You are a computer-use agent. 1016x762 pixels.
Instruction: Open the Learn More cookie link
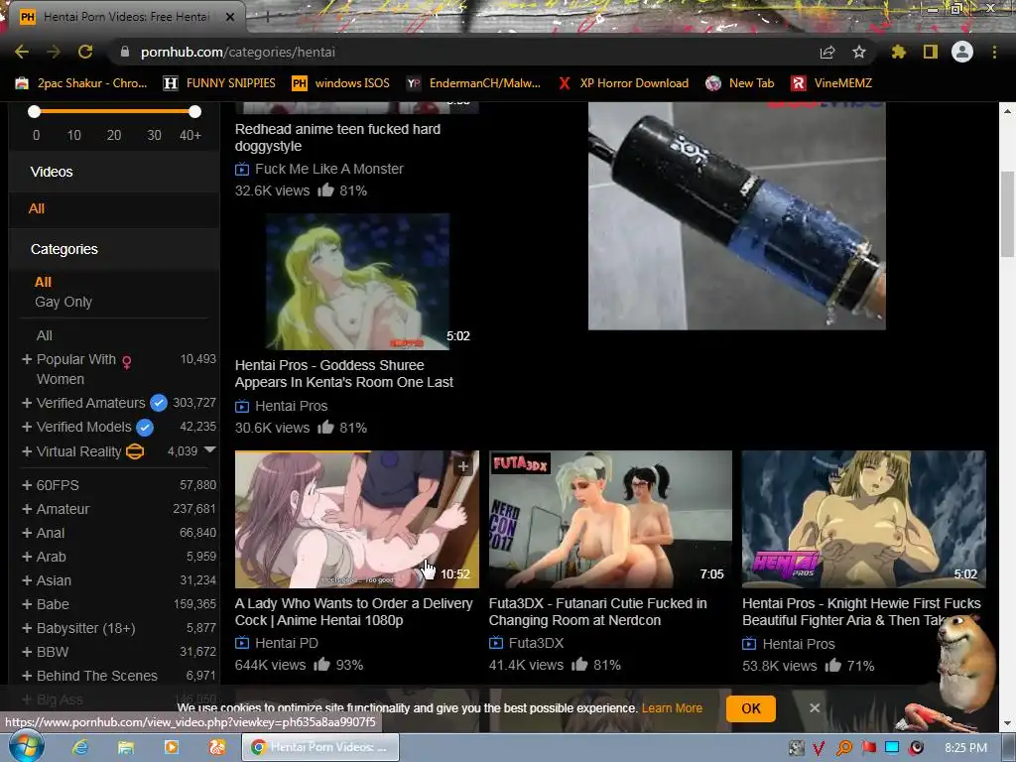(672, 708)
